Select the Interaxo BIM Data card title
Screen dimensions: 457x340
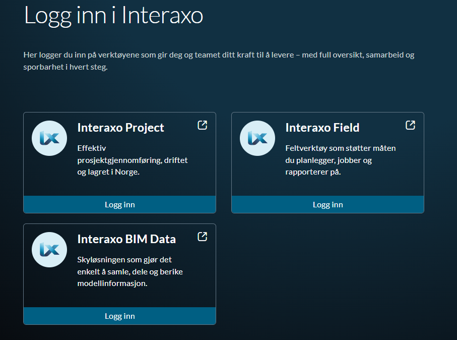tap(126, 239)
